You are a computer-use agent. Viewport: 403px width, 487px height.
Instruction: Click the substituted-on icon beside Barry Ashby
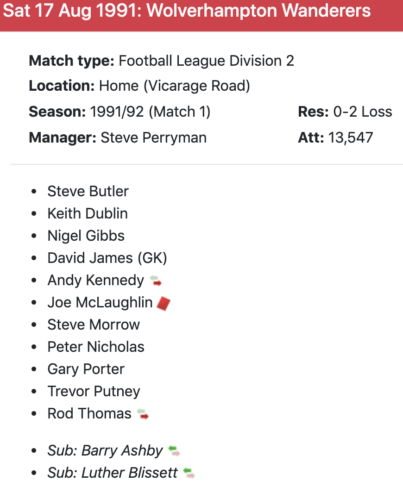174,451
